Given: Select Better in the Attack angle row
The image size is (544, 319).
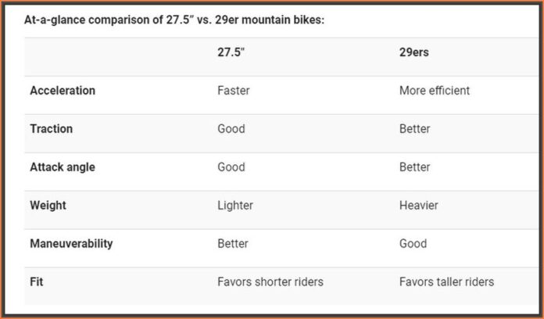Looking at the screenshot, I should coord(415,167).
